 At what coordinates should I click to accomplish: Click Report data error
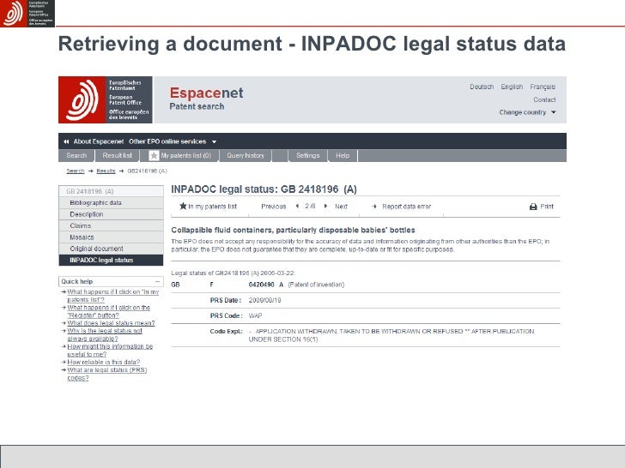click(407, 207)
